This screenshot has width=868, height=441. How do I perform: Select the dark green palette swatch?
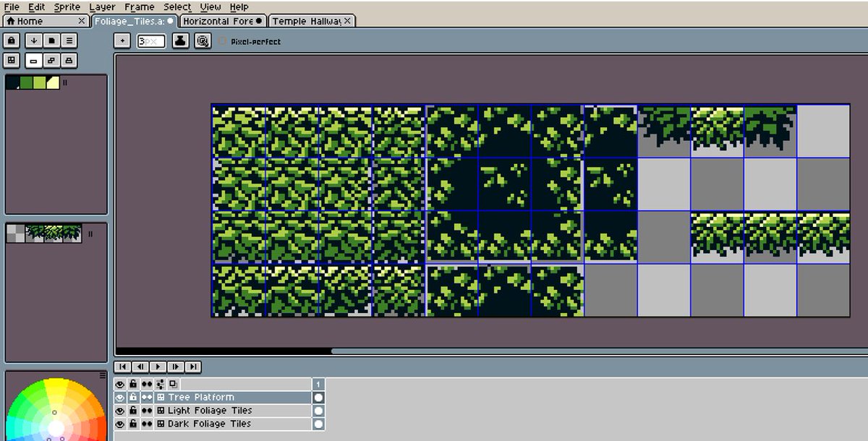tap(26, 82)
